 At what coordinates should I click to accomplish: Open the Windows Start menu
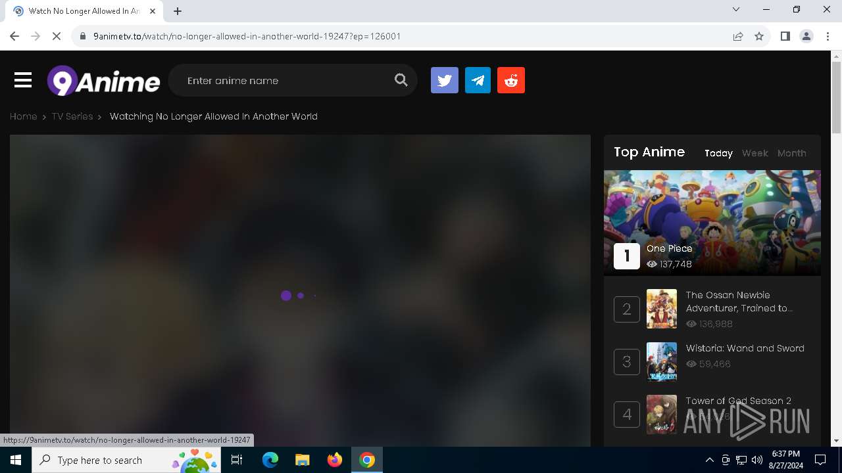[x=16, y=460]
